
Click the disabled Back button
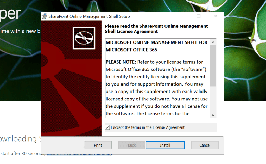point(132,145)
